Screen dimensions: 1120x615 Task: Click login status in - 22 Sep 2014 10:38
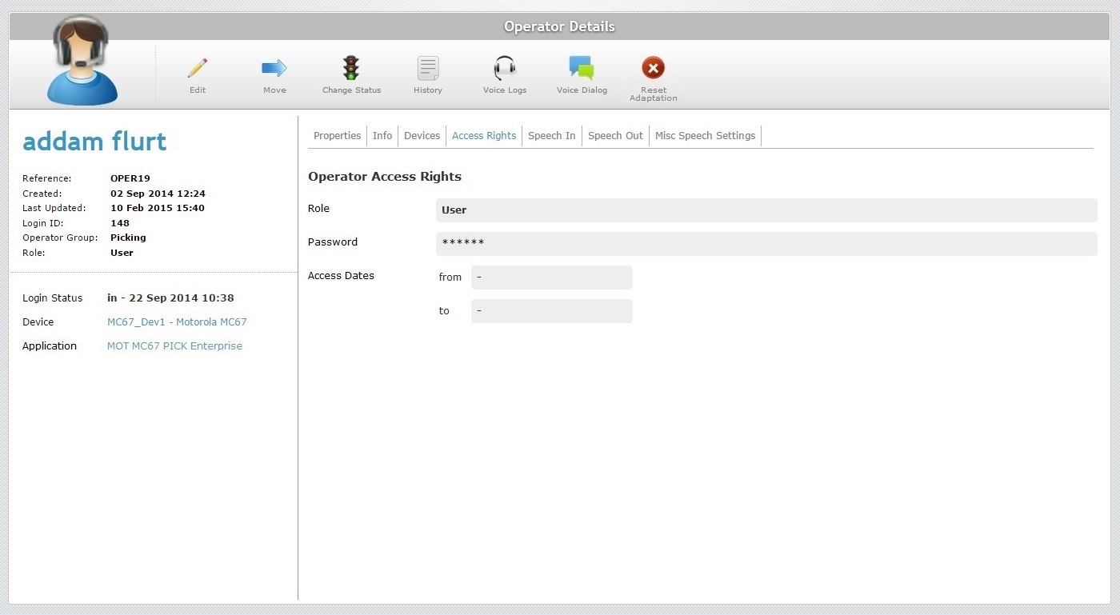170,298
